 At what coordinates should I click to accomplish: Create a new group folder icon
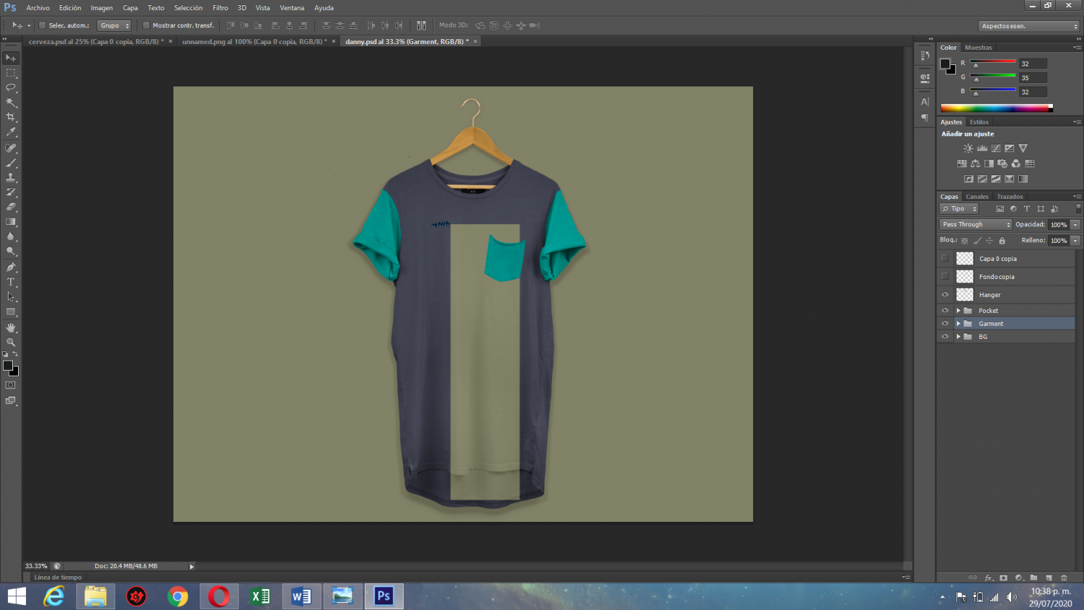[x=1033, y=577]
